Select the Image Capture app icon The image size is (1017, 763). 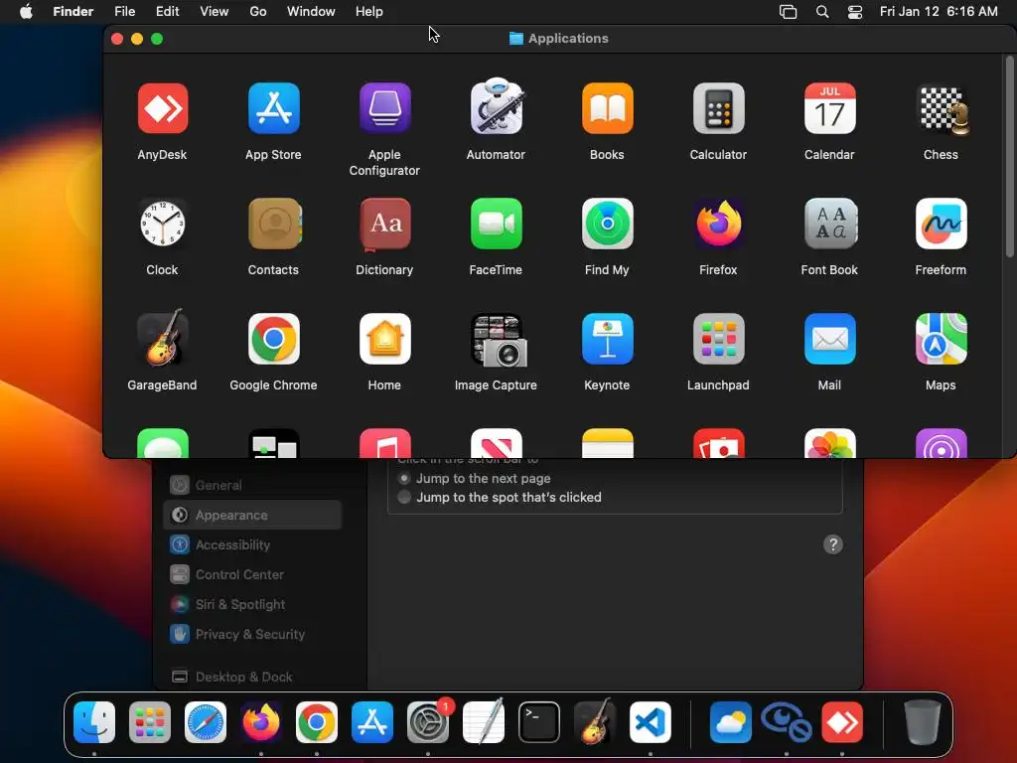click(499, 340)
